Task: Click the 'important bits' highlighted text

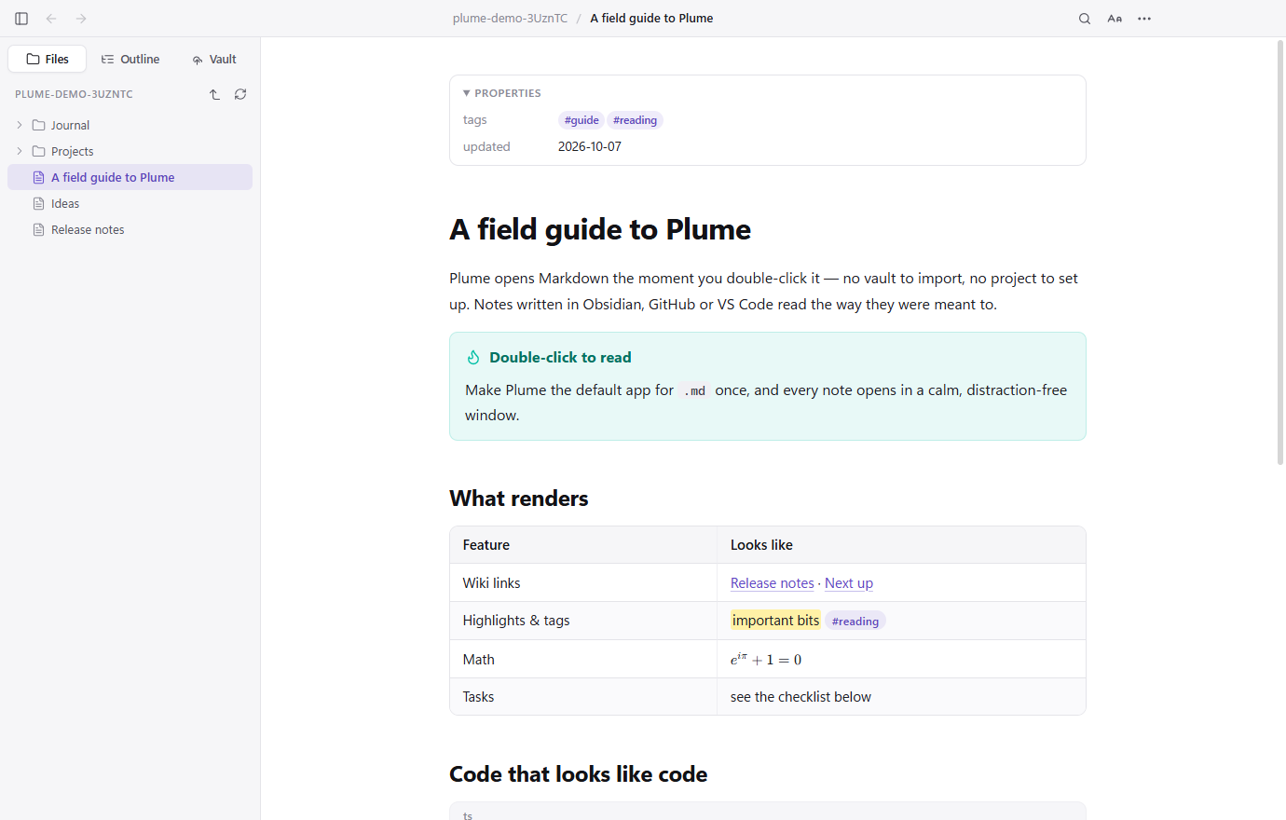Action: [x=776, y=621]
